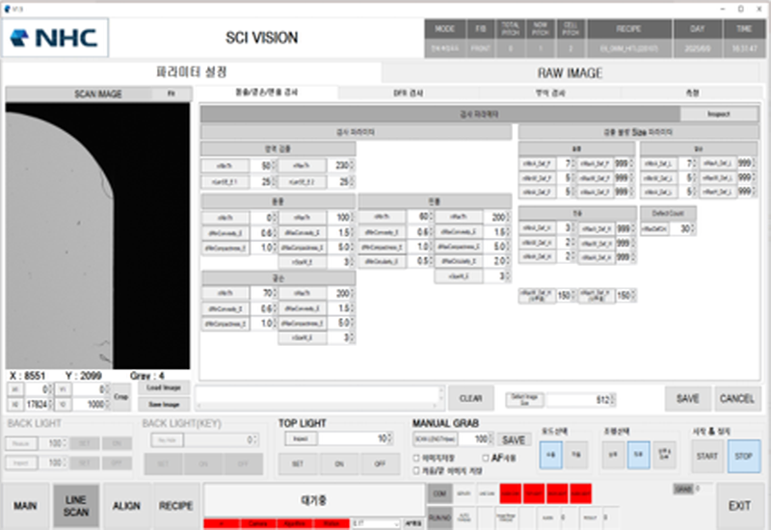Click the RUN/NO status box

[439, 517]
